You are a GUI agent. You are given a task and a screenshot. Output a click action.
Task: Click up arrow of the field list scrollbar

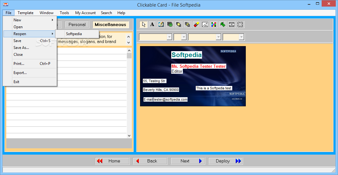pyautogui.click(x=129, y=51)
